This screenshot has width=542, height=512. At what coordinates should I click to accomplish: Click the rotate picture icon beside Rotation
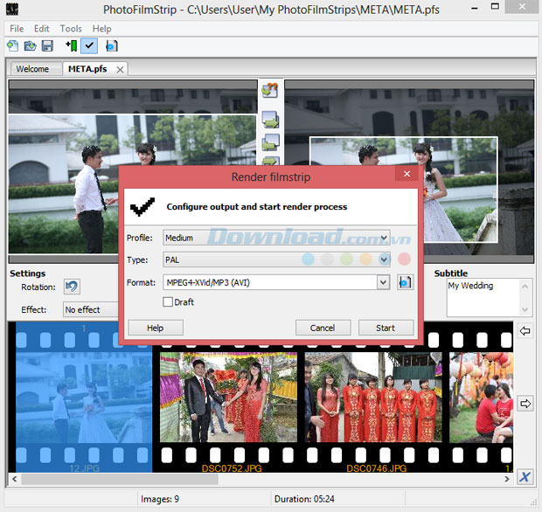[72, 287]
